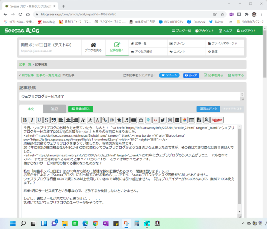The image size is (267, 229).
Task: Open 記事の一覧を見る link
Action: (x=48, y=75)
